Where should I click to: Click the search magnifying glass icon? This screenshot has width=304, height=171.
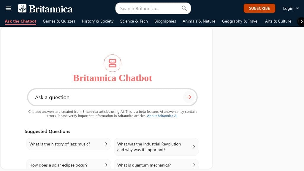tap(184, 8)
